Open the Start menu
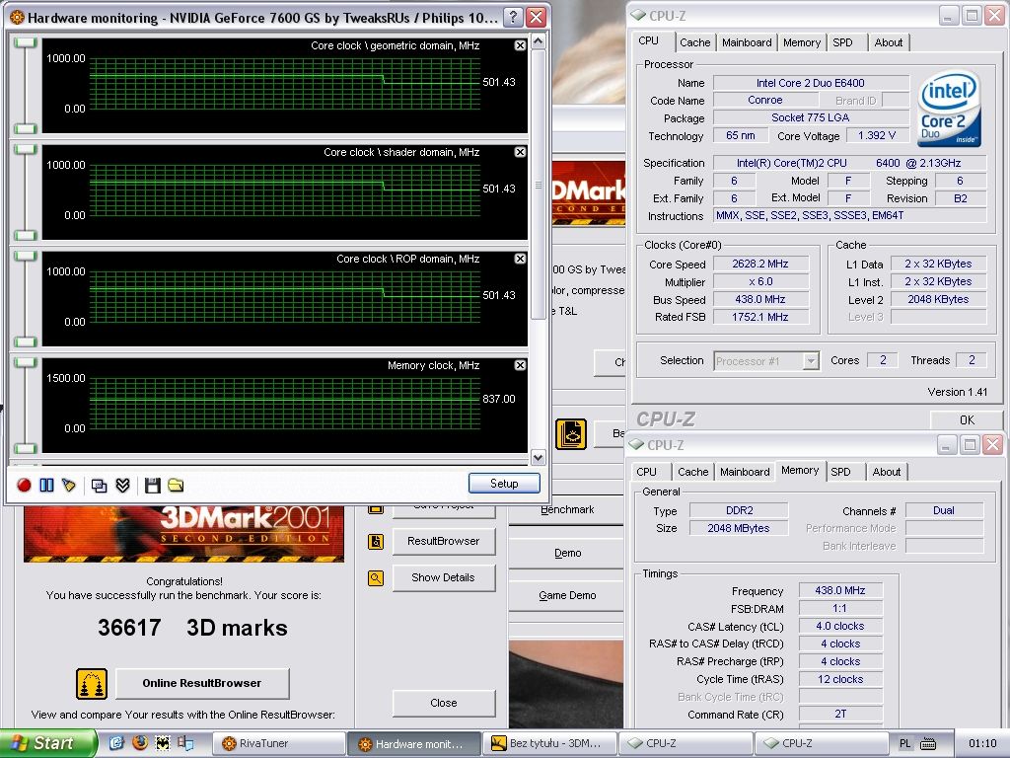The width and height of the screenshot is (1010, 758). [49, 743]
